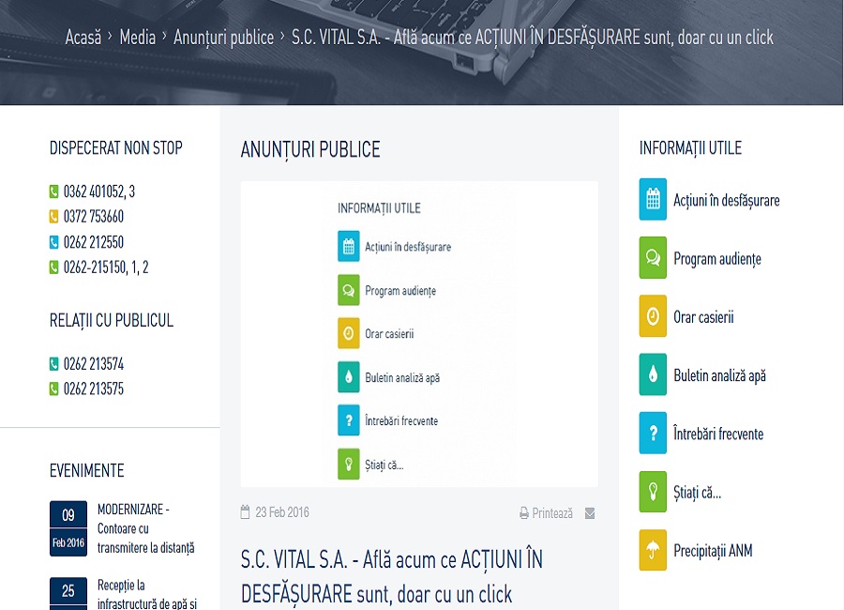Viewport: 844px width, 610px height.
Task: Open the Recepție la infrastructură de apă event
Action: 147,594
